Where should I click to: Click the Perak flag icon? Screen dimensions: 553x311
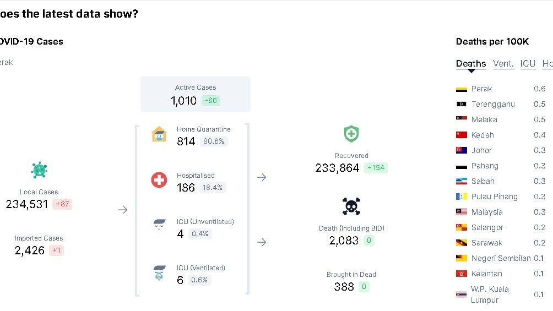click(462, 89)
